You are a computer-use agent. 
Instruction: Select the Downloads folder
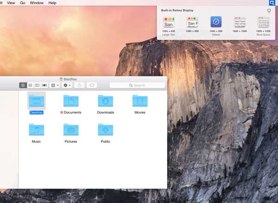(106, 101)
